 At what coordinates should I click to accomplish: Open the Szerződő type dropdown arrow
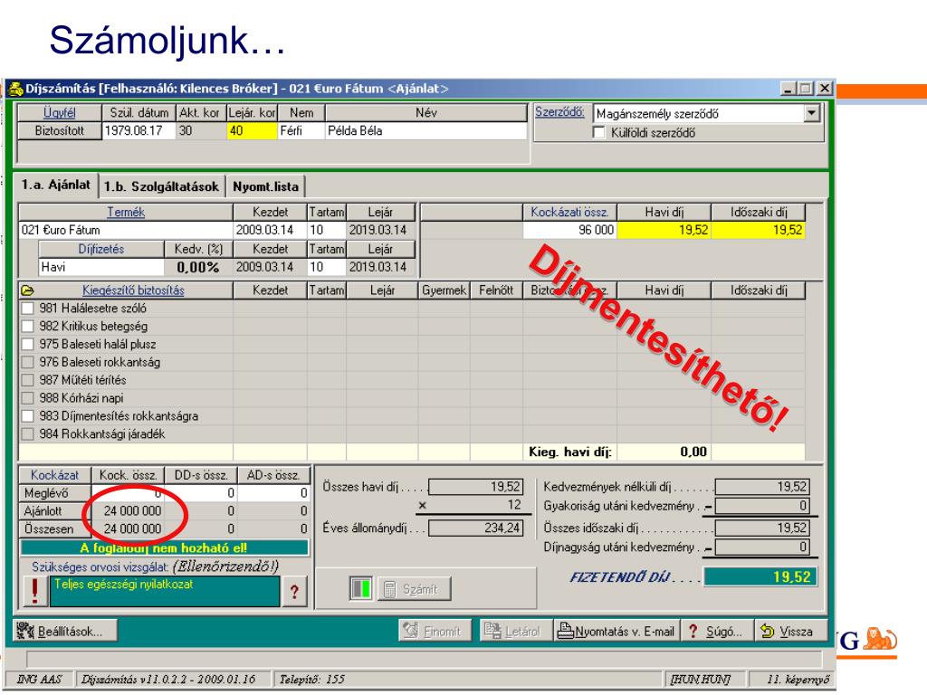pyautogui.click(x=812, y=113)
